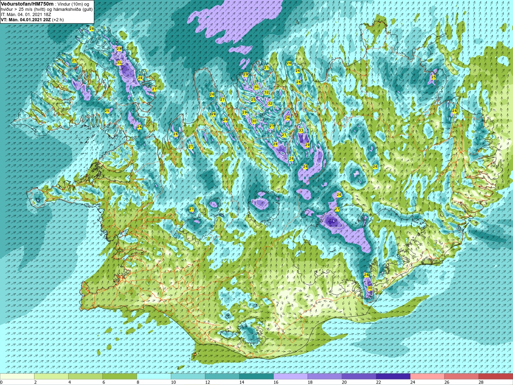
Task: Click the legend scale number 6
Action: [x=104, y=382]
